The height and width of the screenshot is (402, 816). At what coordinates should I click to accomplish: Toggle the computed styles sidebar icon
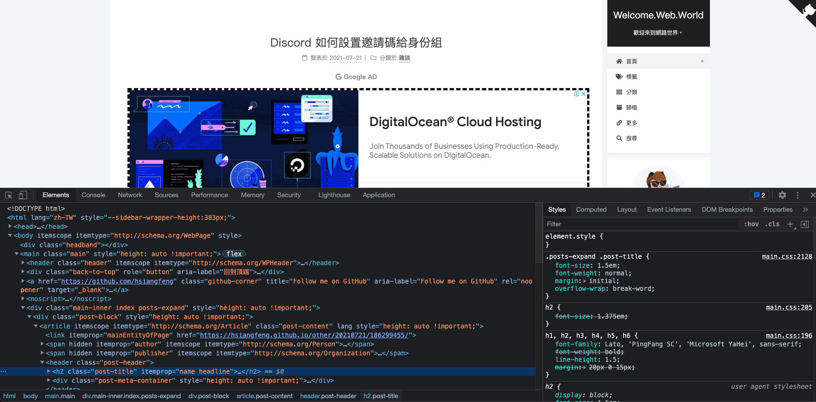click(x=805, y=224)
